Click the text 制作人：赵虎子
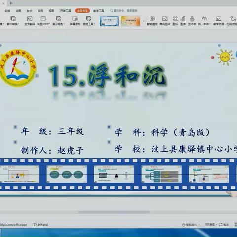 click(52, 150)
